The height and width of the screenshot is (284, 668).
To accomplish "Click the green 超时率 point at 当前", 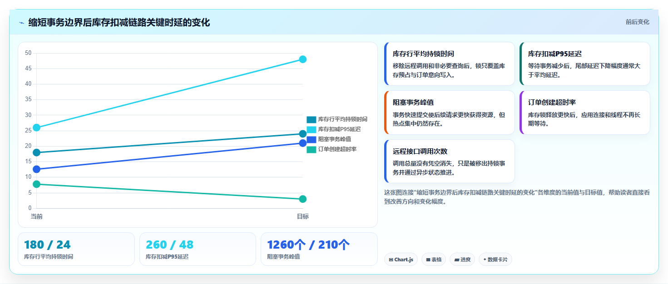I will tap(37, 184).
